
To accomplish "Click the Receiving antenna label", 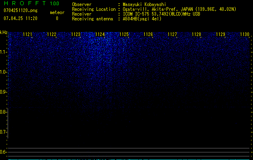I will 93,19.
